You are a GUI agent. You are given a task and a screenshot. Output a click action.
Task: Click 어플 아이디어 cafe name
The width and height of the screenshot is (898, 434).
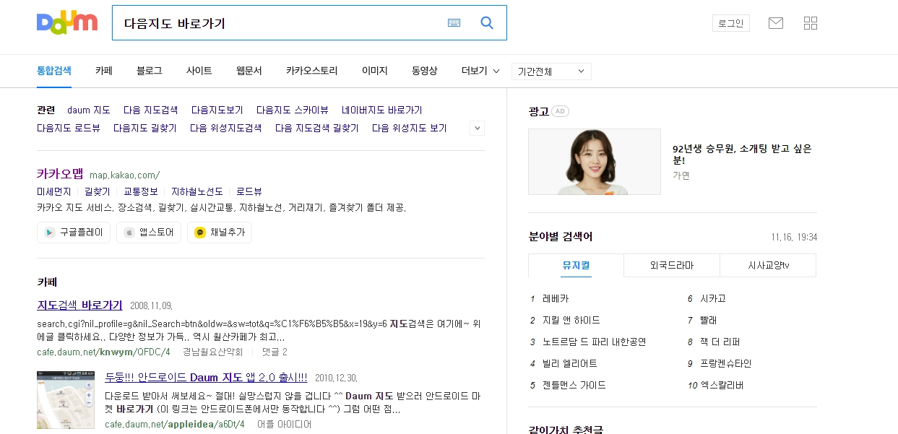click(x=284, y=425)
